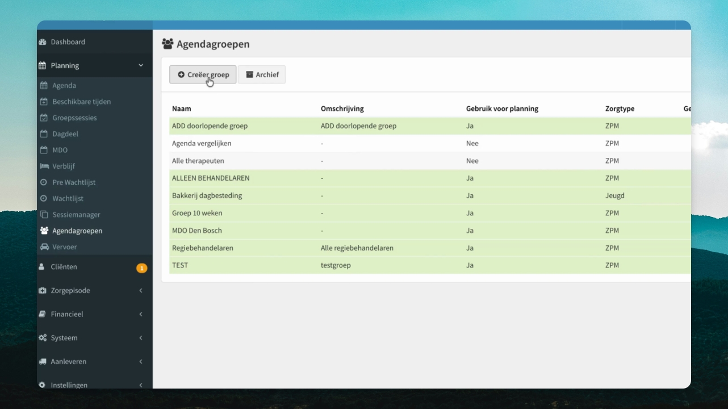Select the Groep 10 weken row

coord(430,213)
